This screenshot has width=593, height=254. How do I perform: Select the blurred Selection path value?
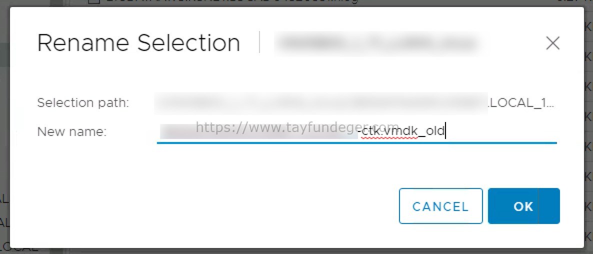tap(320, 103)
